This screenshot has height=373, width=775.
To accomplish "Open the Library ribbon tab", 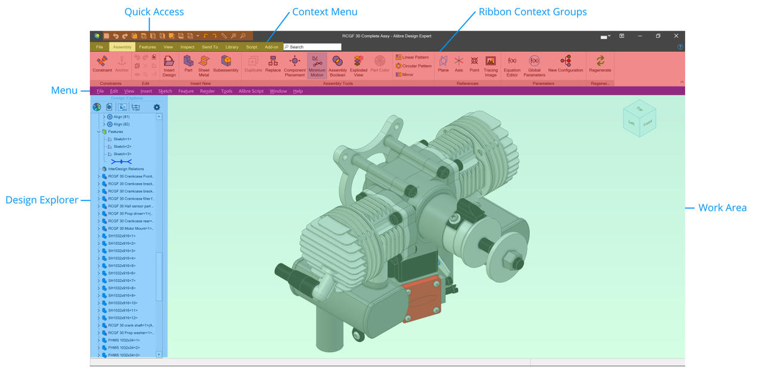I will 232,47.
